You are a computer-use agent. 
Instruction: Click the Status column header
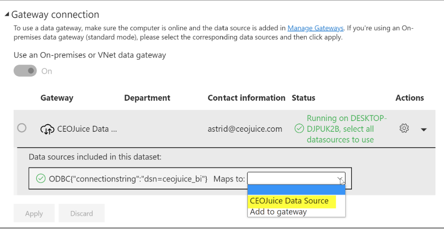point(303,98)
